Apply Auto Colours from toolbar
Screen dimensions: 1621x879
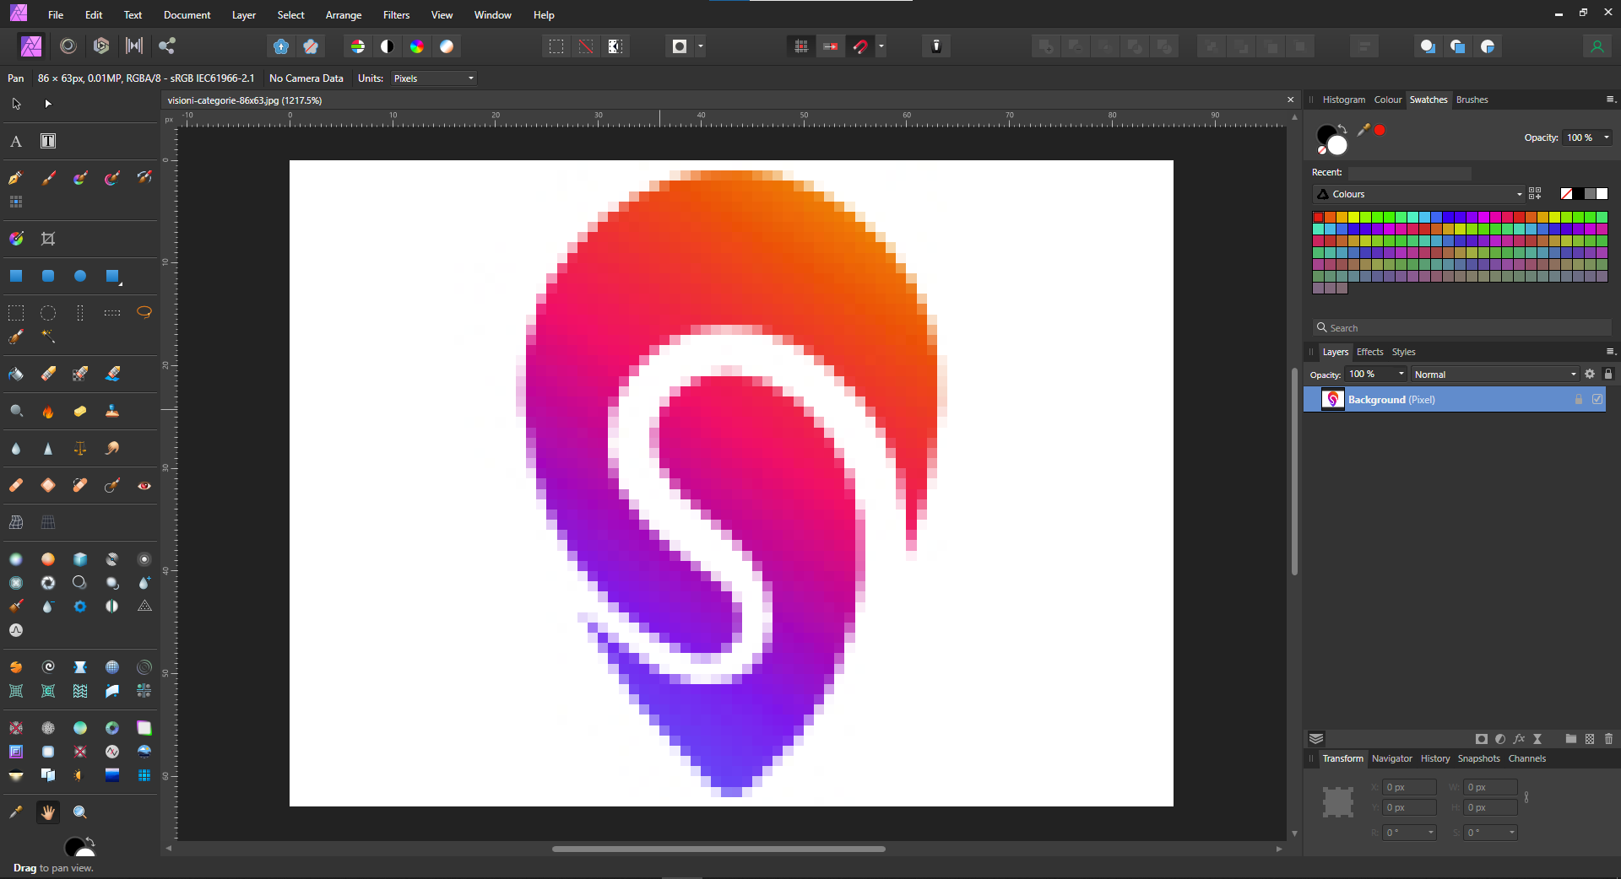(417, 46)
